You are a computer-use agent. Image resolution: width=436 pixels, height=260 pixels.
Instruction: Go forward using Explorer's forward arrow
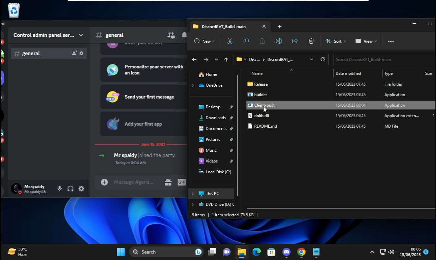[206, 60]
